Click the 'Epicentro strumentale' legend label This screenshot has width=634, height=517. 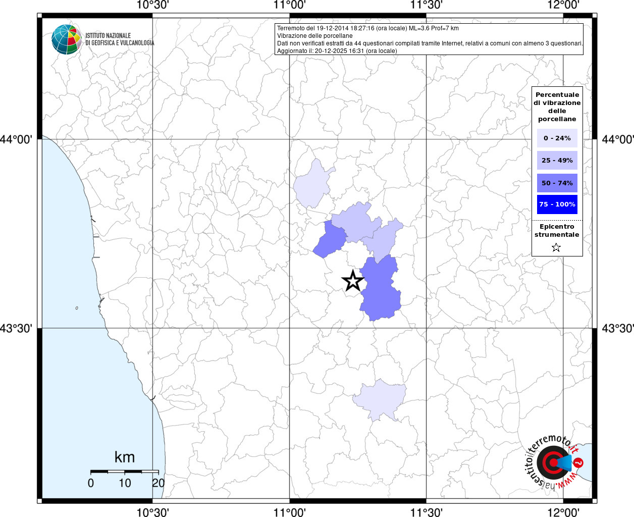click(557, 230)
